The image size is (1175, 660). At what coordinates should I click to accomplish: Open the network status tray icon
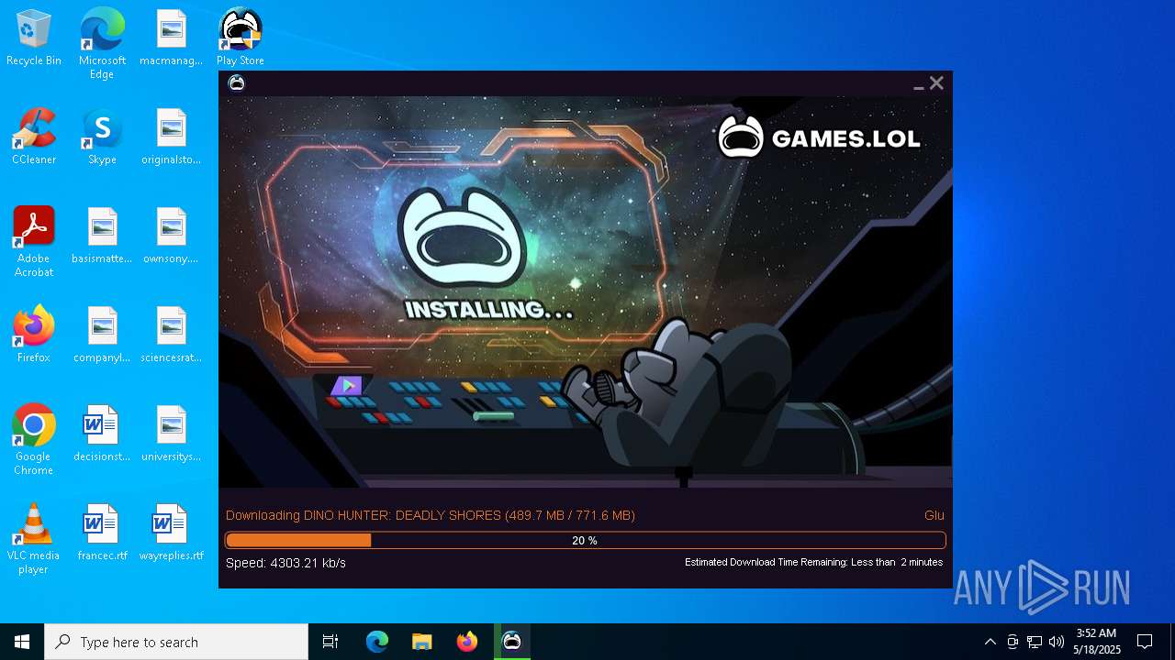click(1035, 642)
